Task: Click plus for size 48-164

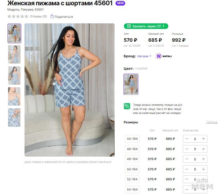Action: click(x=203, y=159)
